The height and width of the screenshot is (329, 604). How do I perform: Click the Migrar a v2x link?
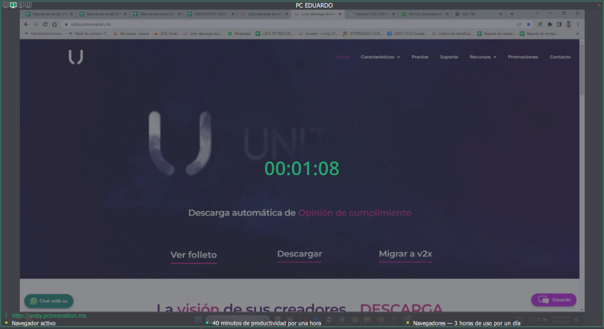pyautogui.click(x=405, y=254)
